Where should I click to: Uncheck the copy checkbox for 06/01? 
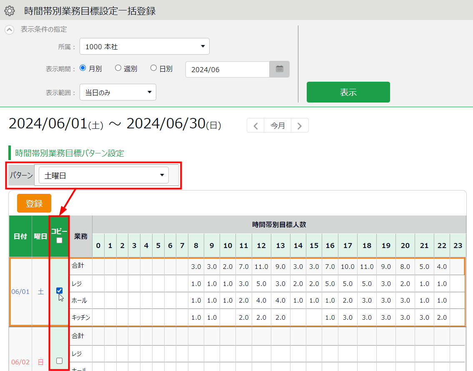(59, 291)
